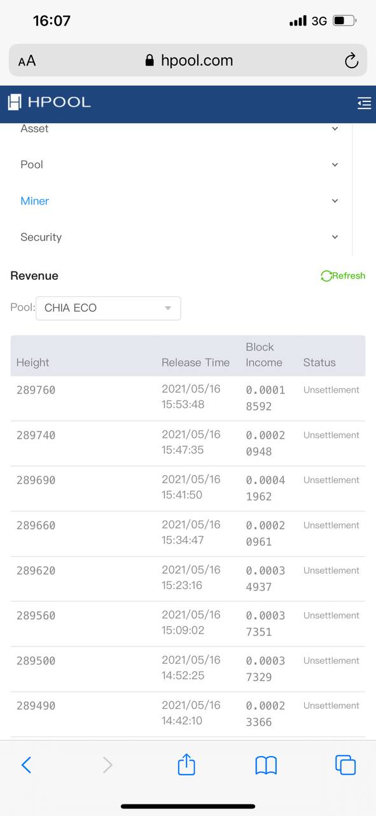This screenshot has height=816, width=376.
Task: Go back with Safari back arrow
Action: click(26, 764)
